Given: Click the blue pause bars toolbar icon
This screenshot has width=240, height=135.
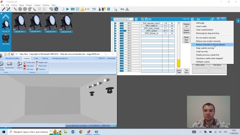Looking at the screenshot, I should [x=108, y=9].
